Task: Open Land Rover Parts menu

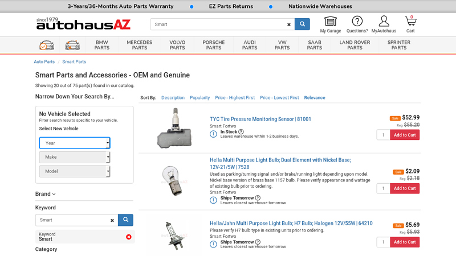Action: 355,45
